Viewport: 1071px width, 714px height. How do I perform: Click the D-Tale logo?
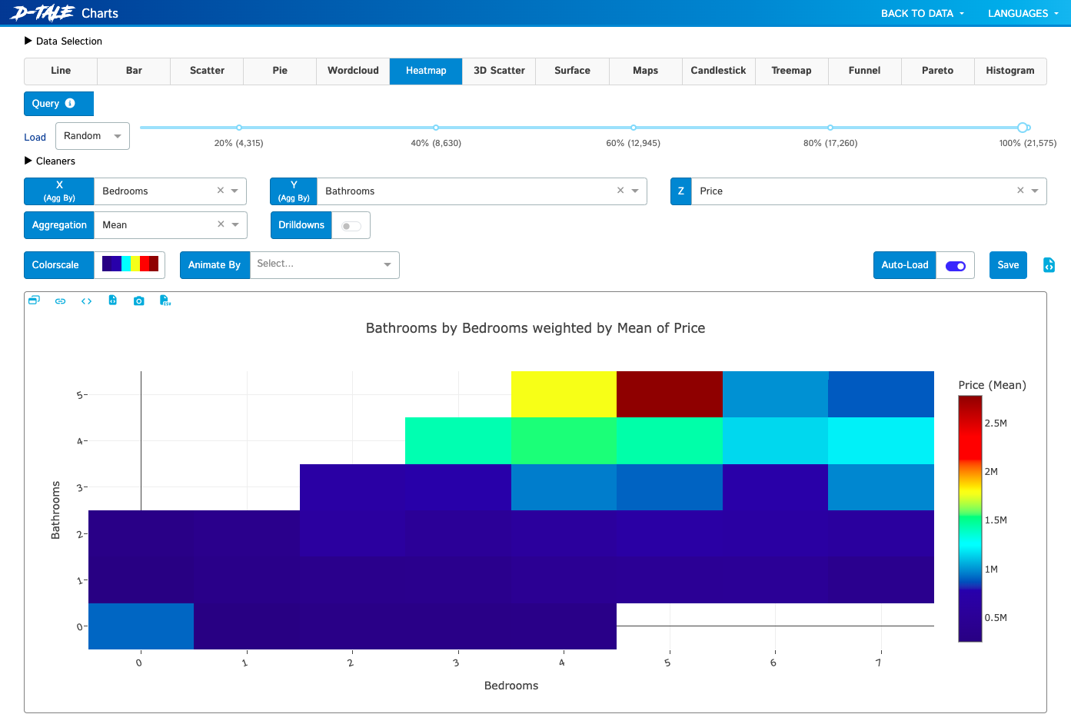click(x=42, y=13)
